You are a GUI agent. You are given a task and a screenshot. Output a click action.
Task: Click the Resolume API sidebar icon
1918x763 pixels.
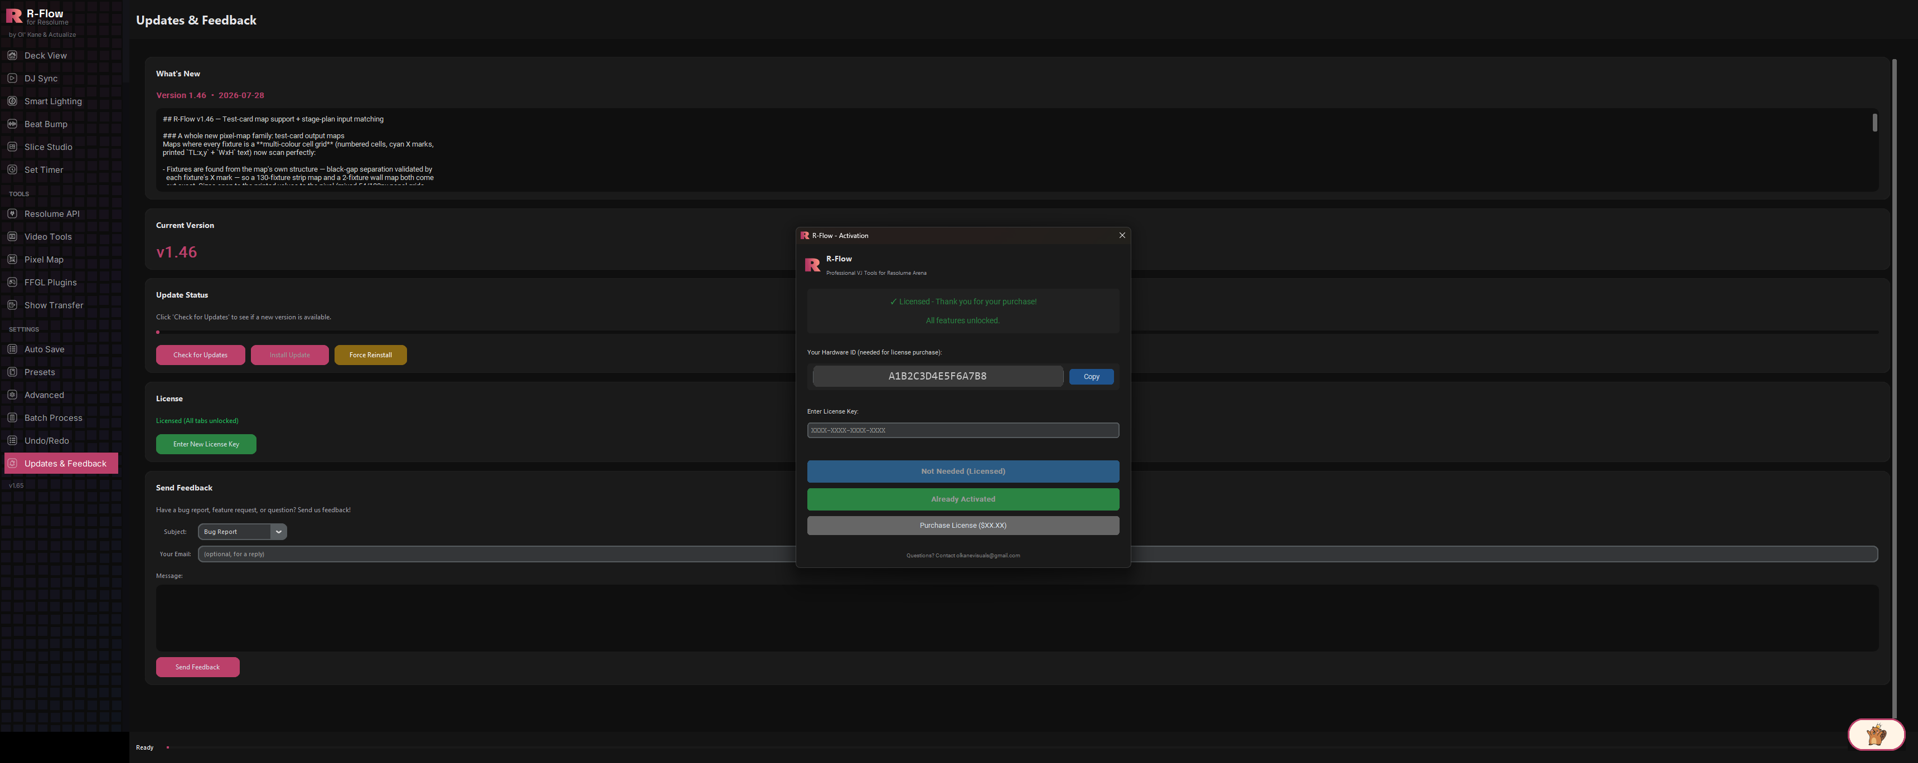tap(12, 213)
